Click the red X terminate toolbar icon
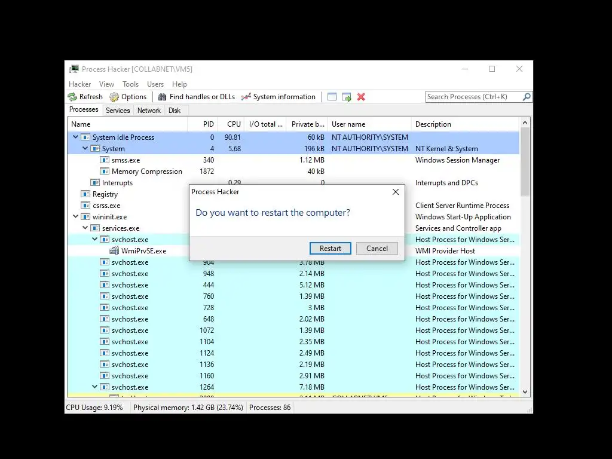This screenshot has height=459, width=612. tap(361, 97)
